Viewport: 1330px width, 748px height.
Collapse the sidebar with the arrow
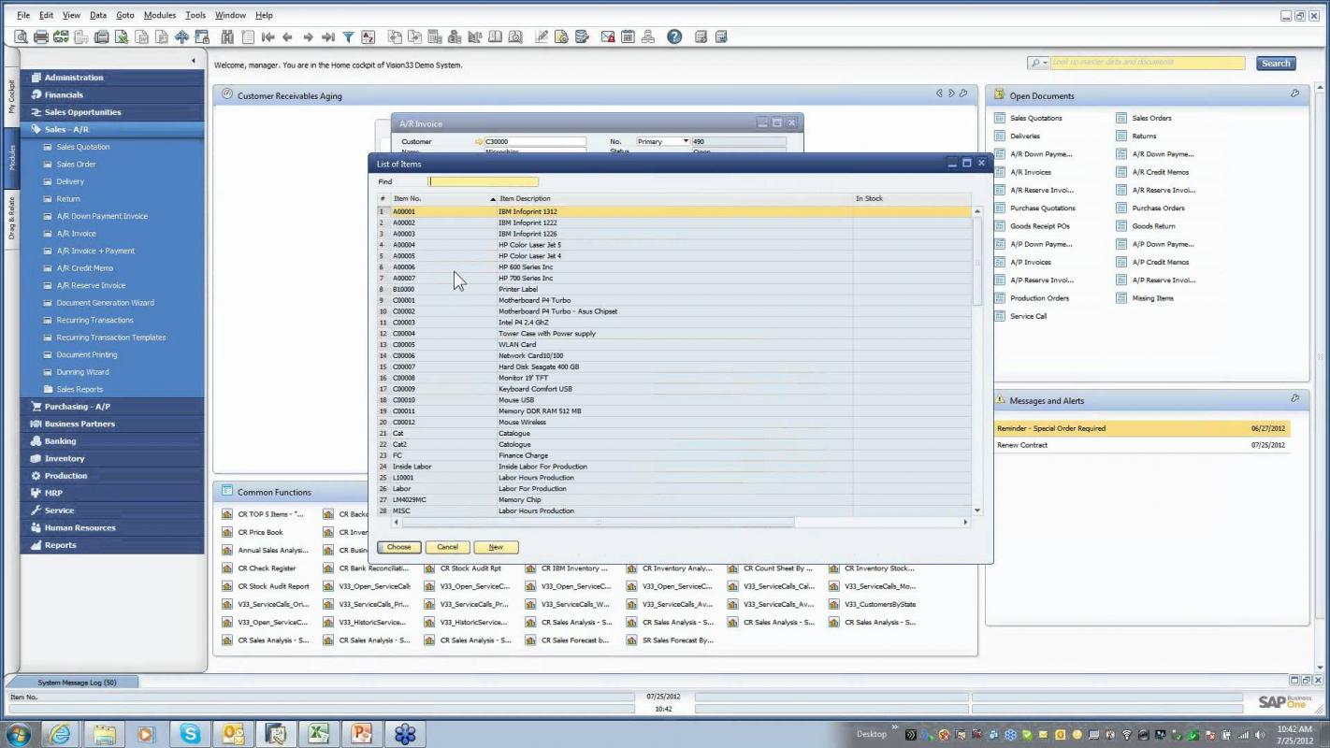[x=194, y=61]
